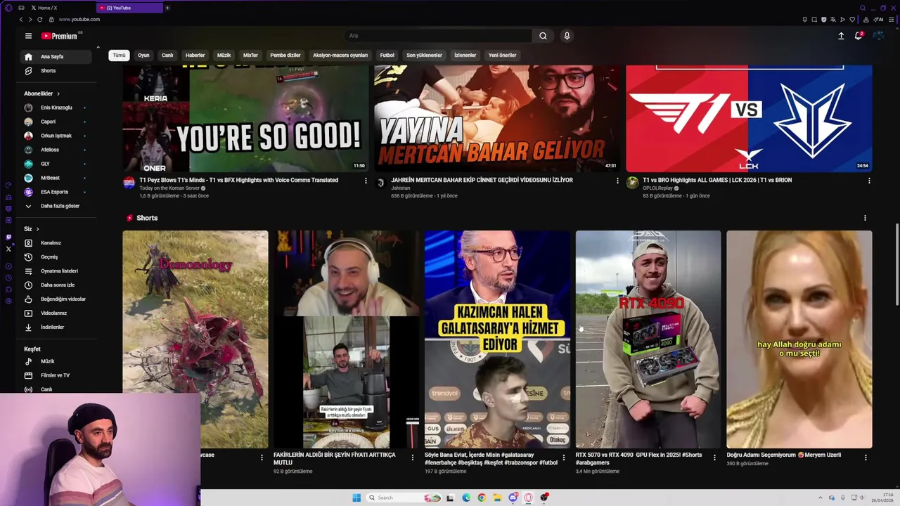This screenshot has width=900, height=506.
Task: Open options for FAKİRLERİN short
Action: coord(413,458)
